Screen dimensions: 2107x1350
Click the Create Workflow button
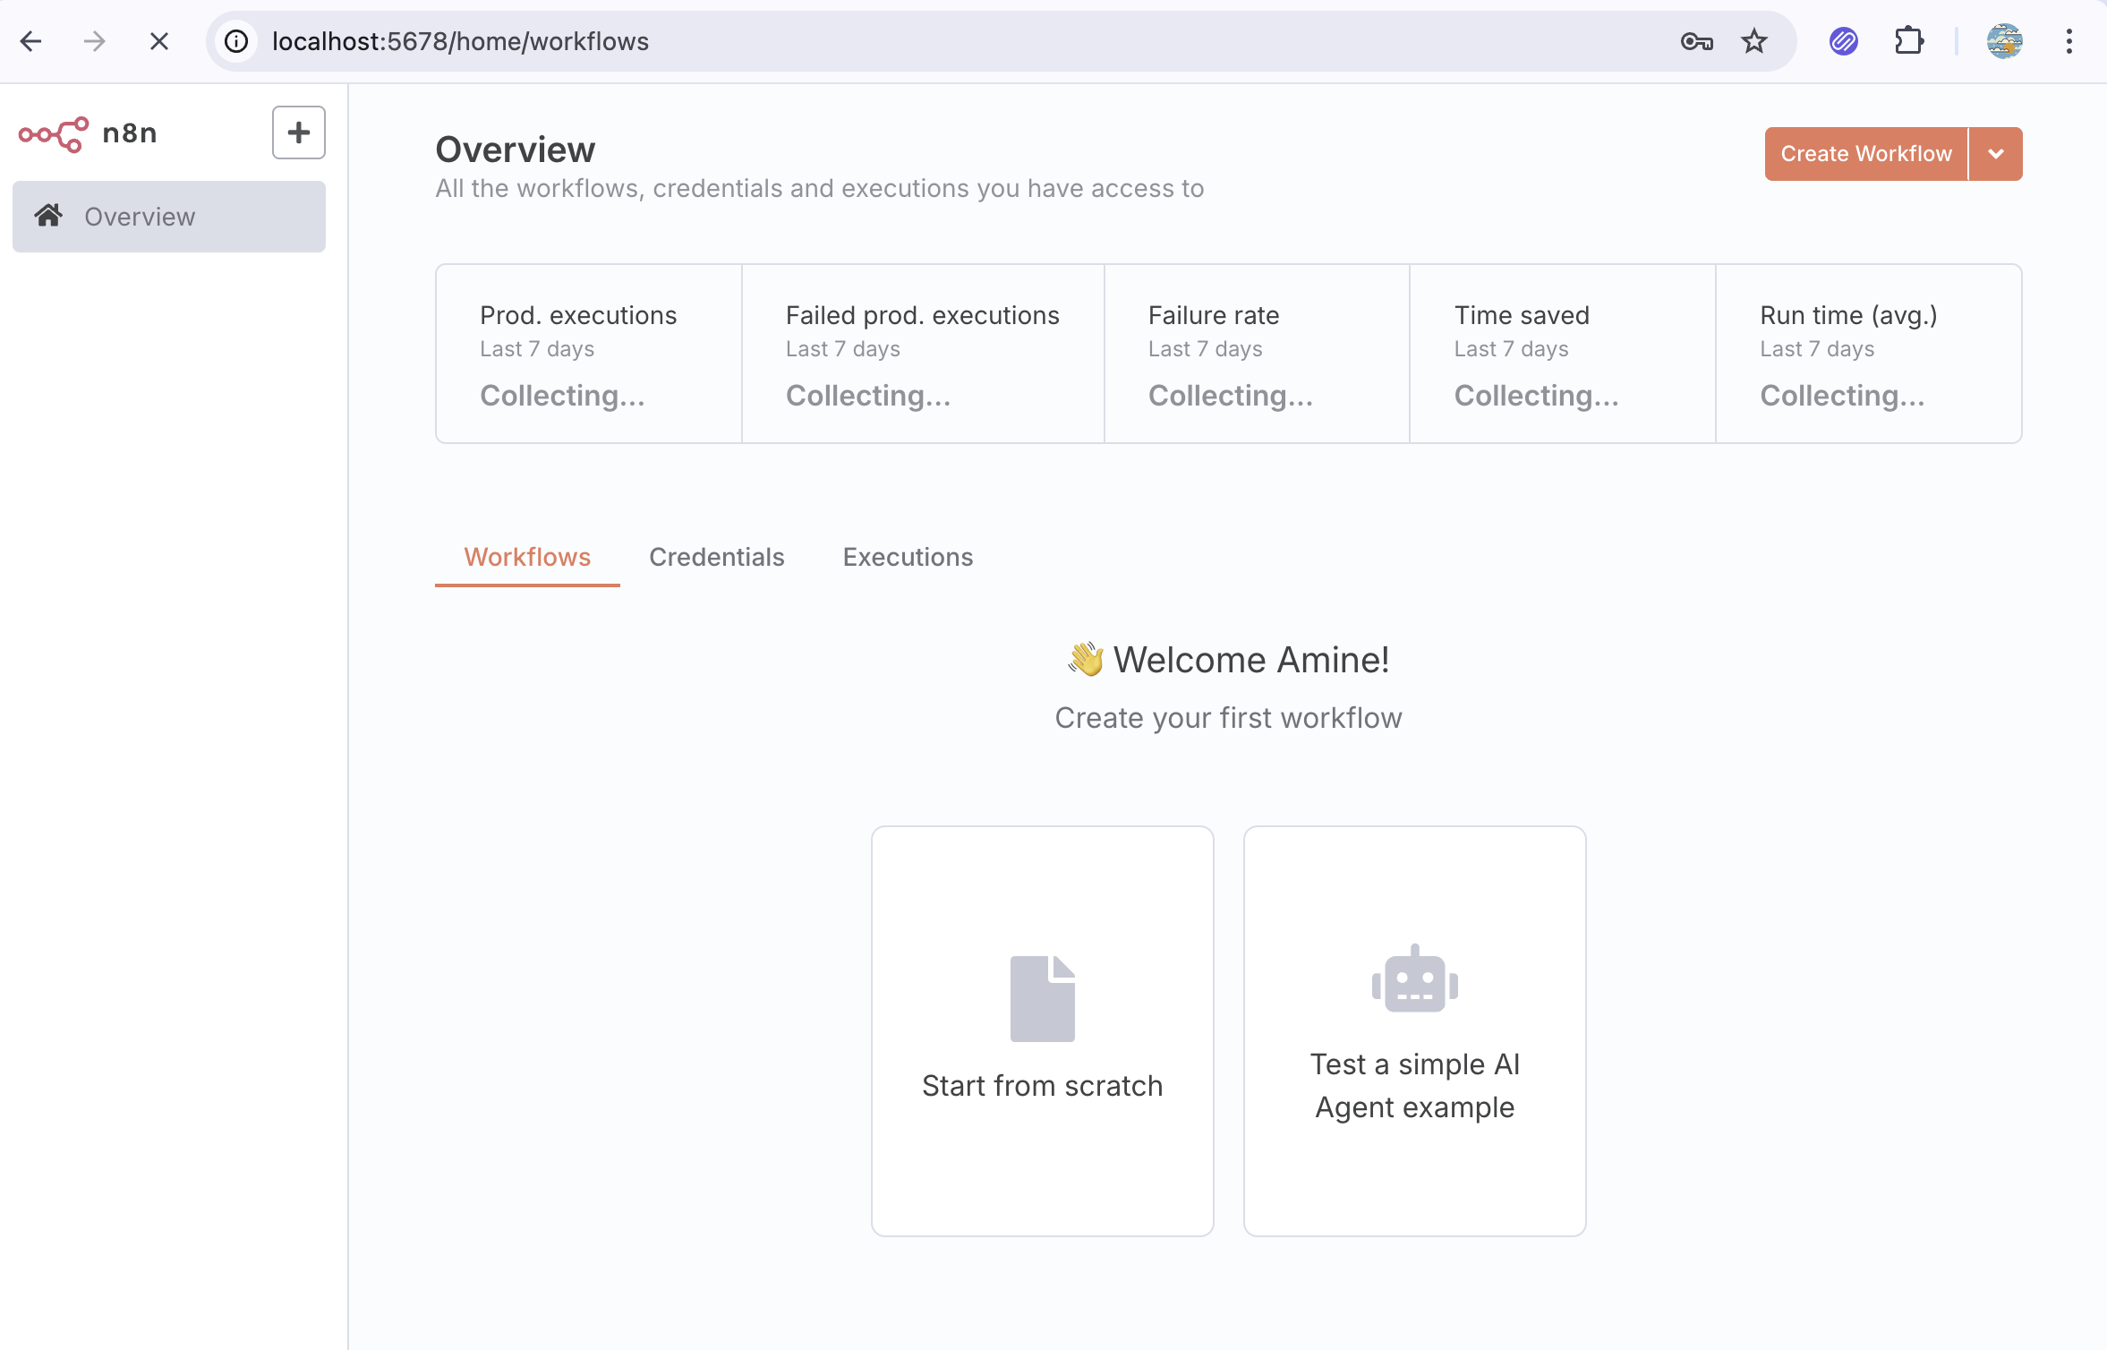(x=1866, y=154)
